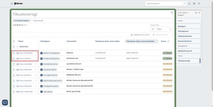Click the page vertical scrollbar
Viewport: 213px width, 107px height.
[x=212, y=46]
